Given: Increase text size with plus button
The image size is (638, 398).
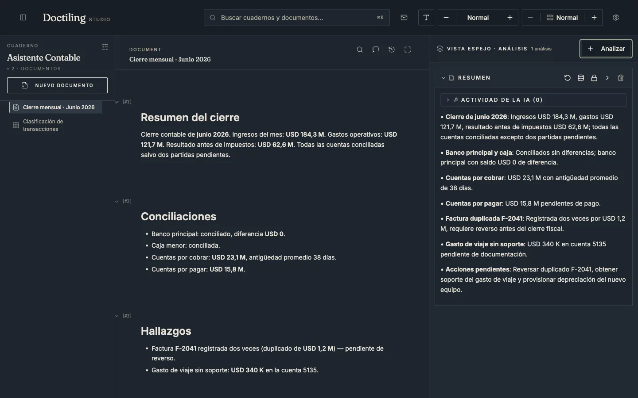Looking at the screenshot, I should [510, 18].
